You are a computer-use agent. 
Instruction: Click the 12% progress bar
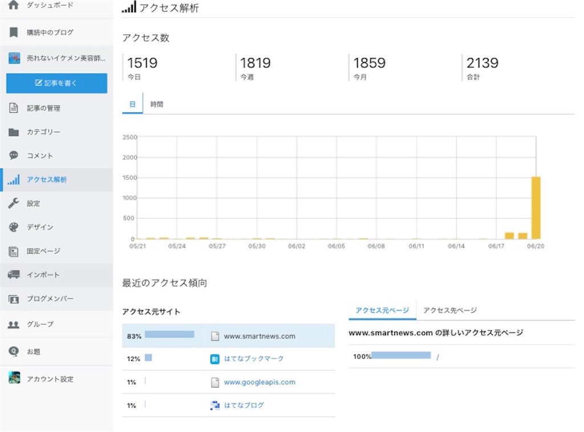(x=148, y=357)
